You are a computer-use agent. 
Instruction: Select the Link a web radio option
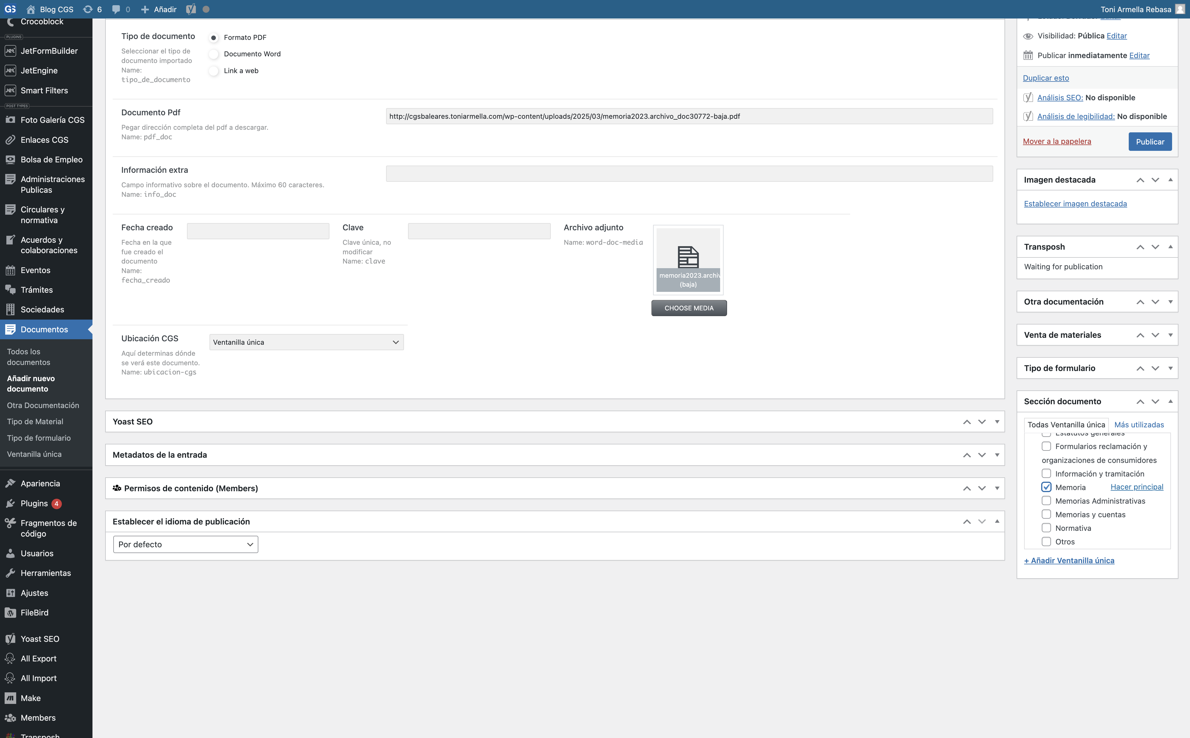pyautogui.click(x=213, y=71)
